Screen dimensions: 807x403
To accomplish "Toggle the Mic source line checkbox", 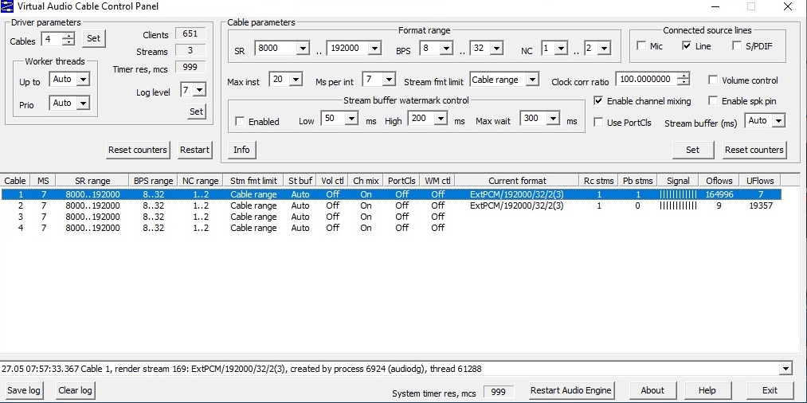I will point(641,46).
